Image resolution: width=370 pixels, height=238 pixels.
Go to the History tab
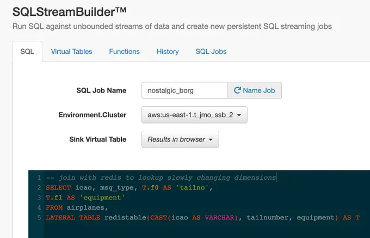(168, 52)
